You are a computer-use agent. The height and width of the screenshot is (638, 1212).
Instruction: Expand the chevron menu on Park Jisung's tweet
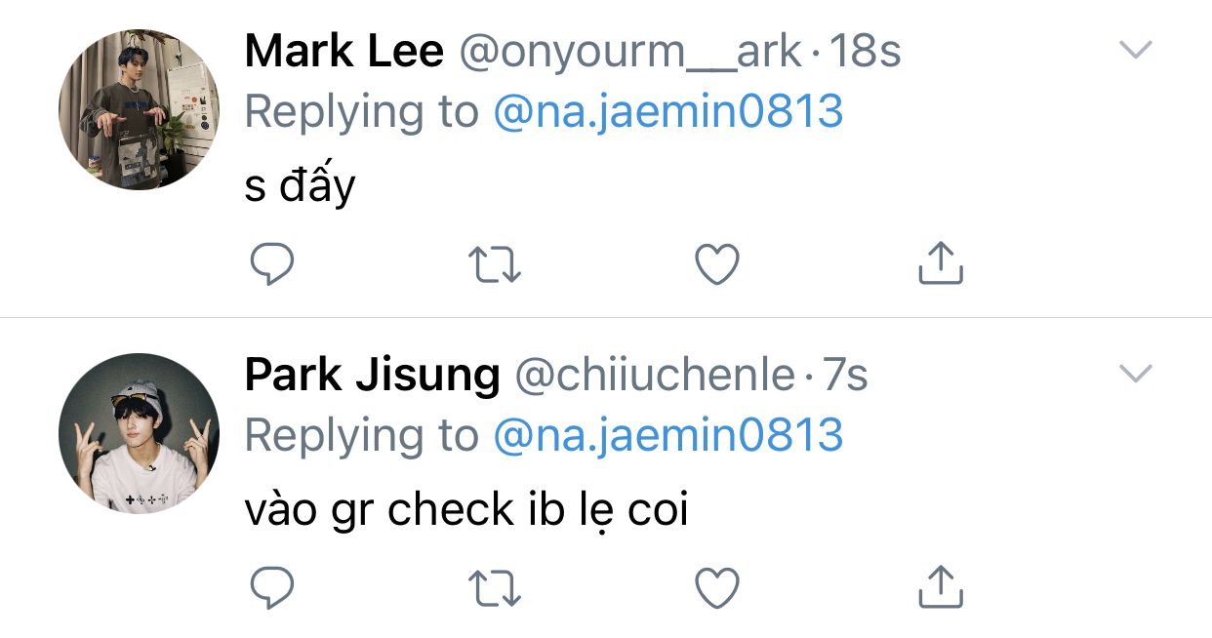pos(1135,373)
